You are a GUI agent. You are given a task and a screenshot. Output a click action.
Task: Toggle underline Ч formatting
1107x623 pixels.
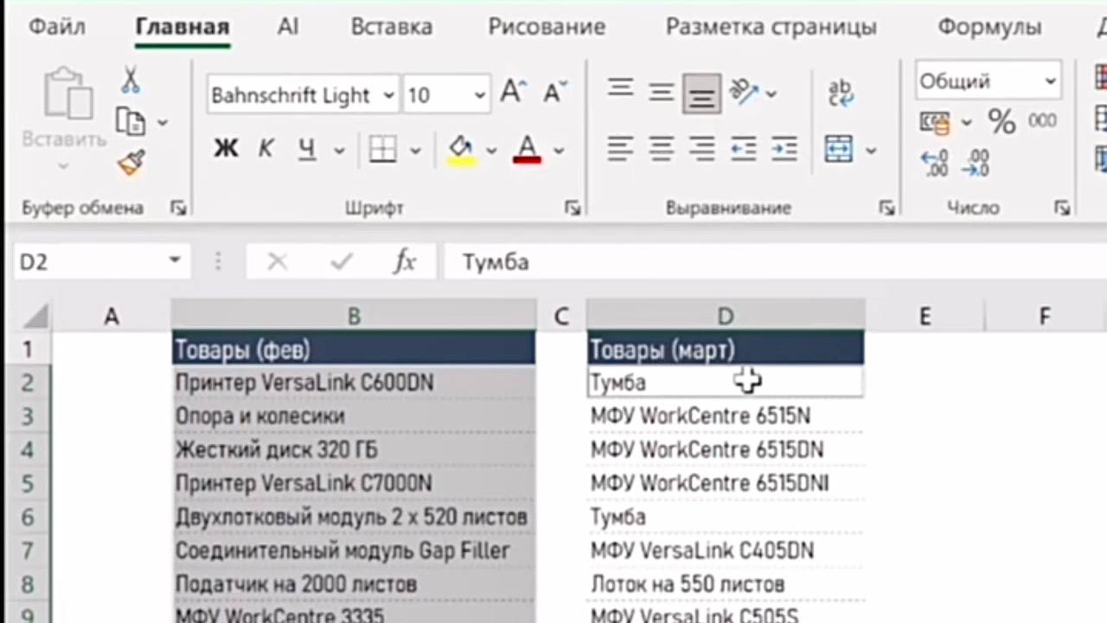[306, 150]
